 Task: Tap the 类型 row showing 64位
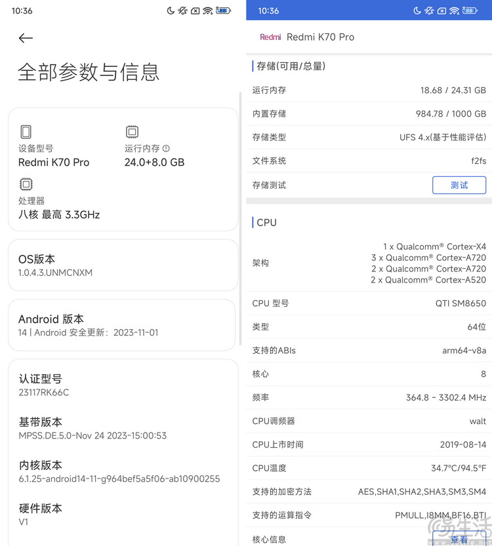pyautogui.click(x=369, y=326)
